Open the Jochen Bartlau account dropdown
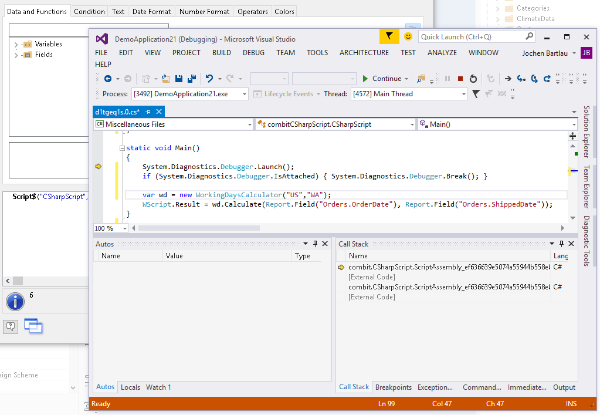The width and height of the screenshot is (600, 415). [x=574, y=53]
